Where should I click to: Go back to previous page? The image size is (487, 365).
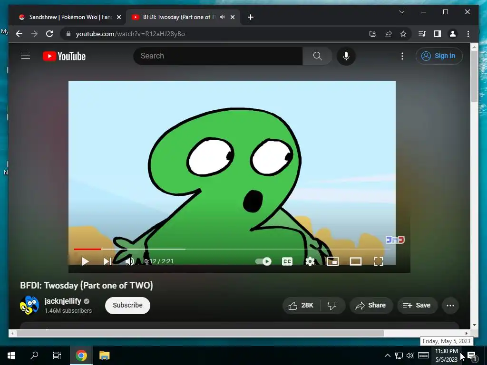click(19, 34)
